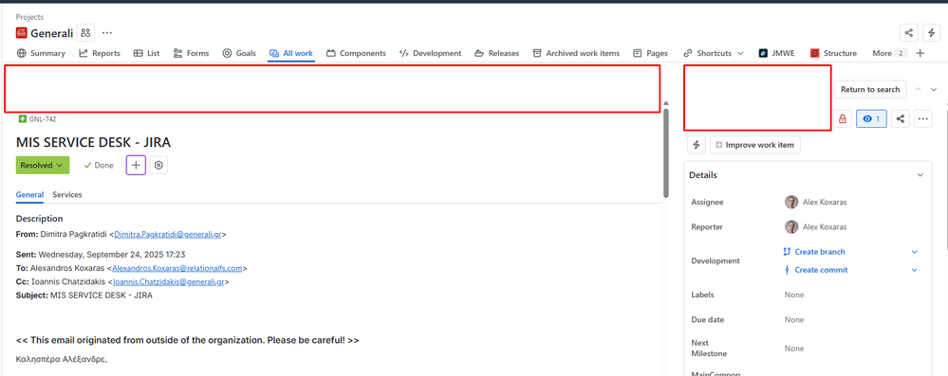This screenshot has width=948, height=376.
Task: Click the add plus button beside Done
Action: pos(136,165)
